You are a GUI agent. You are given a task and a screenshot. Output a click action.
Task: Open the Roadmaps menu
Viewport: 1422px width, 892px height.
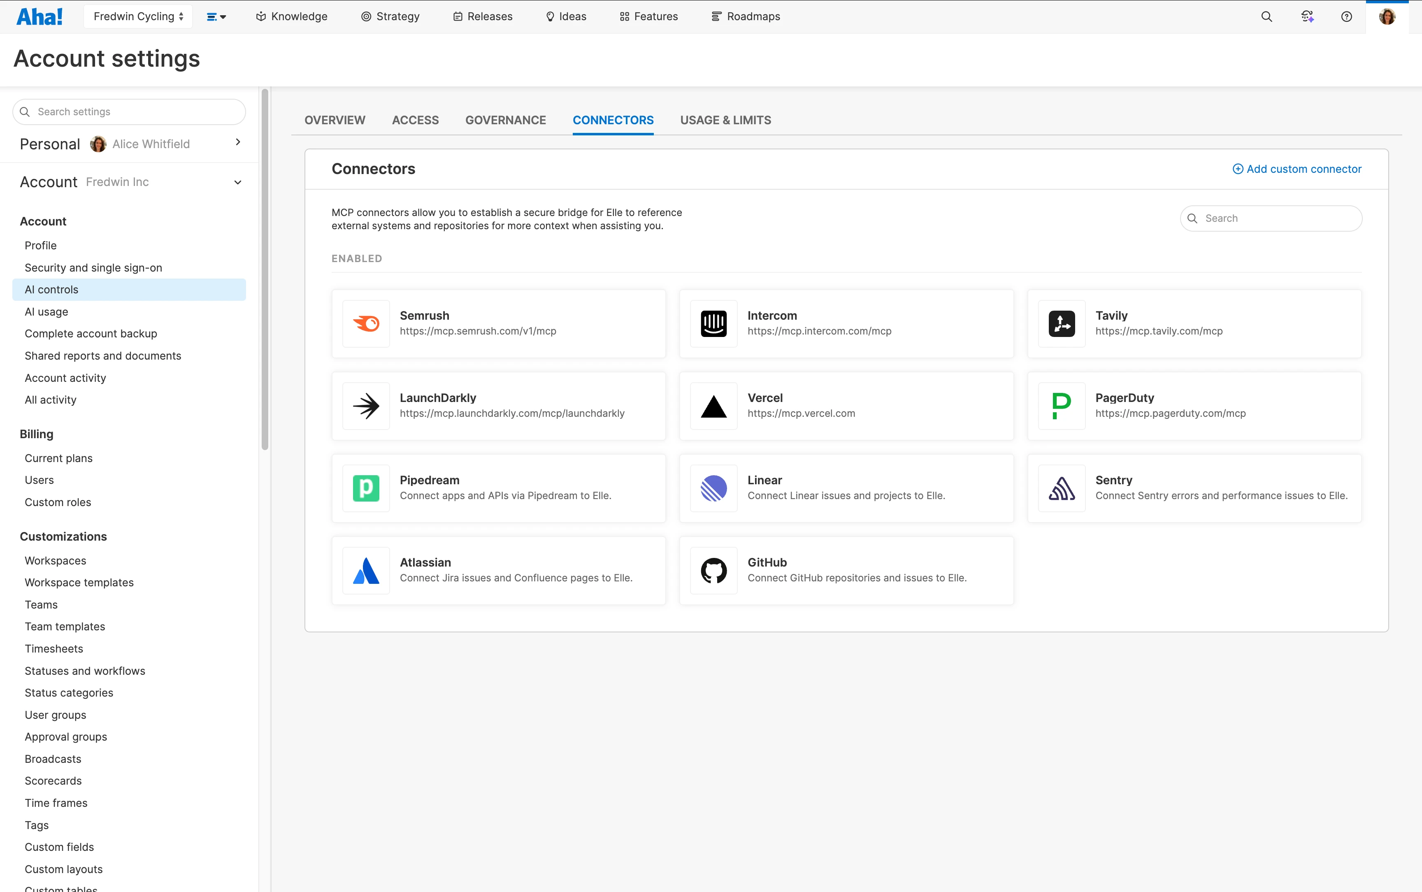click(746, 16)
